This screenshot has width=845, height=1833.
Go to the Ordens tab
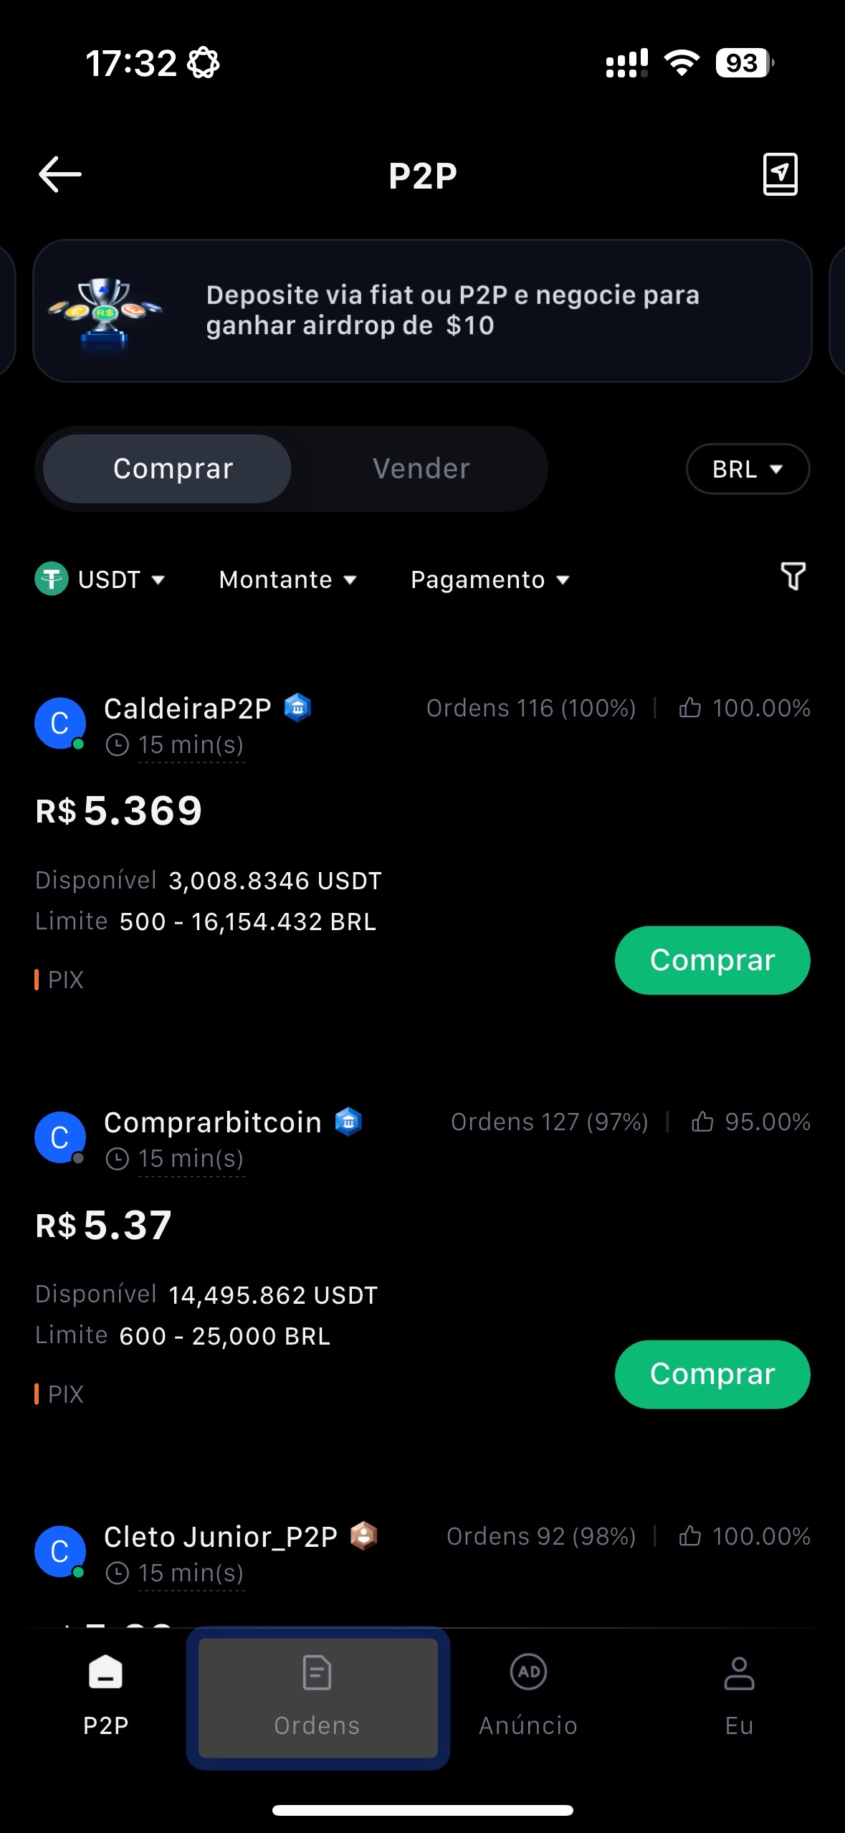pos(318,1697)
